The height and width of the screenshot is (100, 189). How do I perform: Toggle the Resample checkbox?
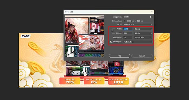[x=111, y=42]
